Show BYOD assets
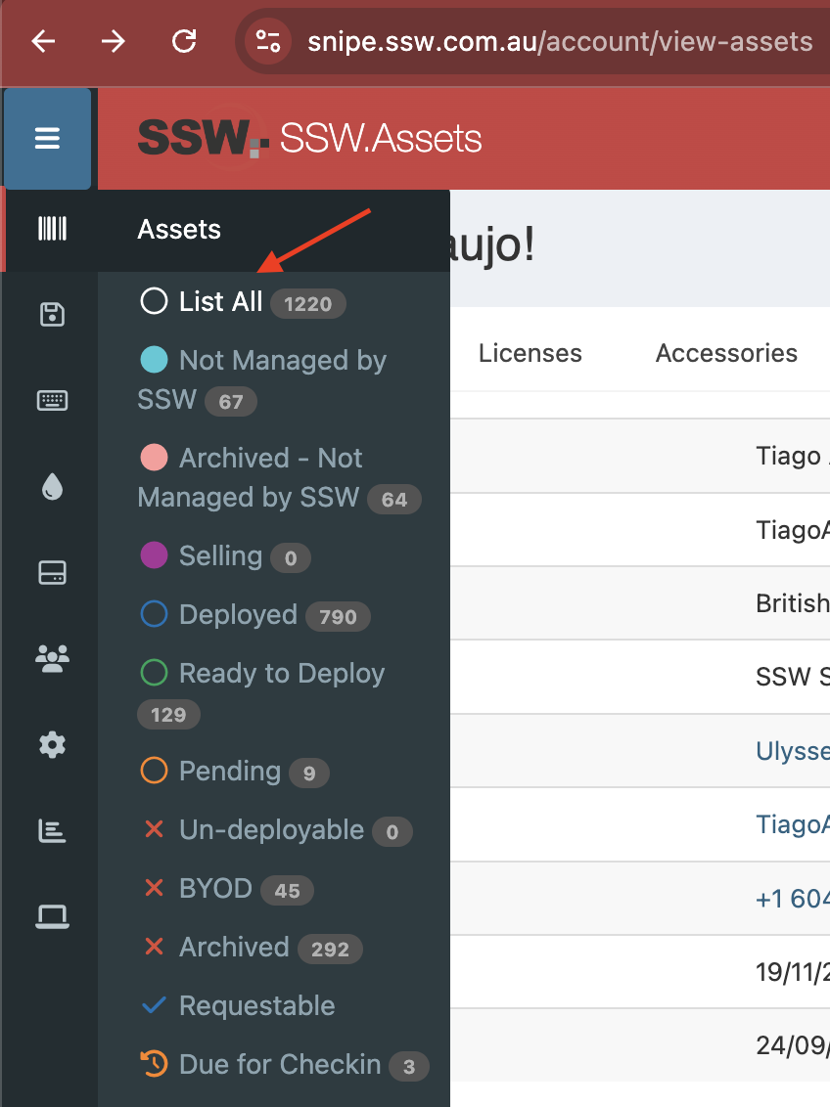 [x=226, y=890]
